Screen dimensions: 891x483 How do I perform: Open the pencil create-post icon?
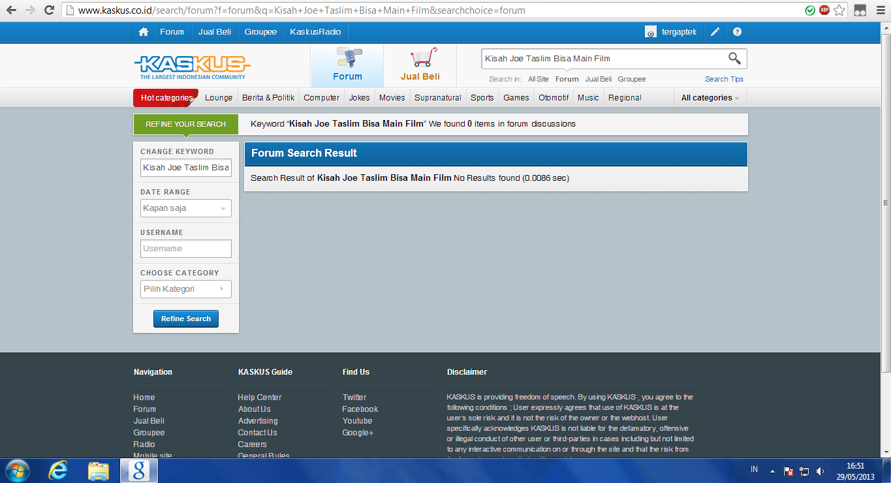tap(715, 32)
